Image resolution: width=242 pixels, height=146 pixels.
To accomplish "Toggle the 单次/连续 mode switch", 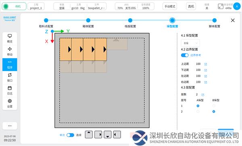I will 70,135.
